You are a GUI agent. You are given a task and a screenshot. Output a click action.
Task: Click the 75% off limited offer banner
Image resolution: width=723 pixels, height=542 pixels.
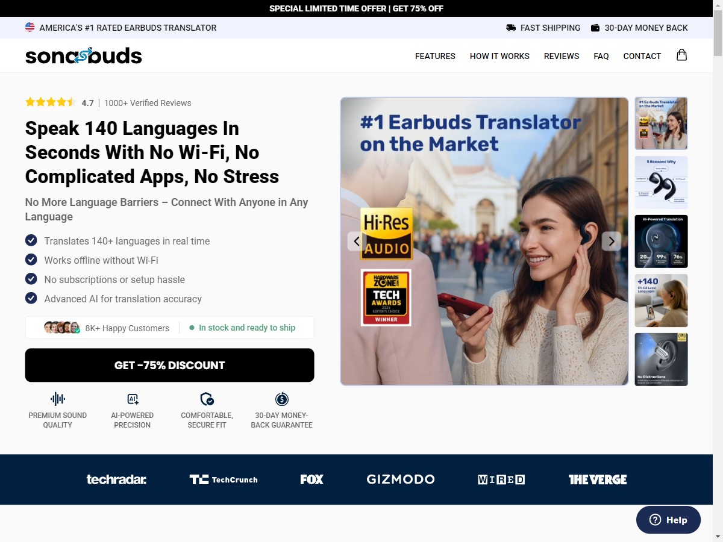point(356,8)
